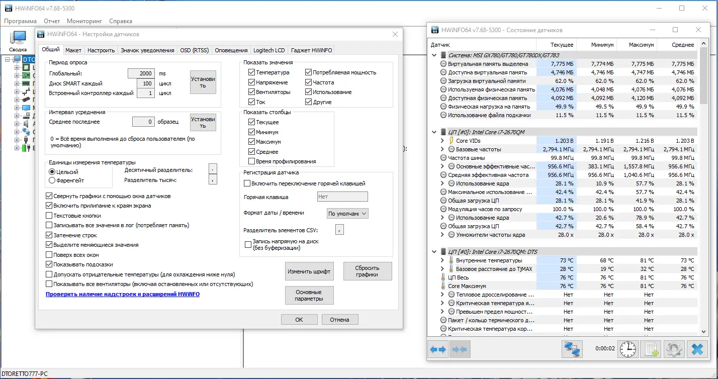Open the Оповещения tab
The image size is (718, 379).
231,50
